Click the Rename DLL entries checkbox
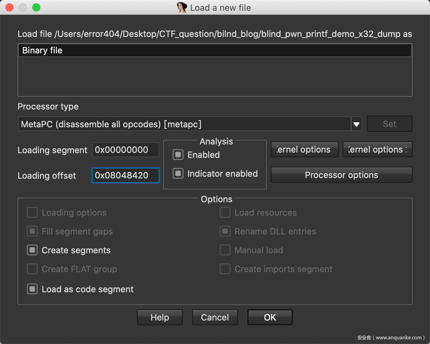 click(225, 231)
